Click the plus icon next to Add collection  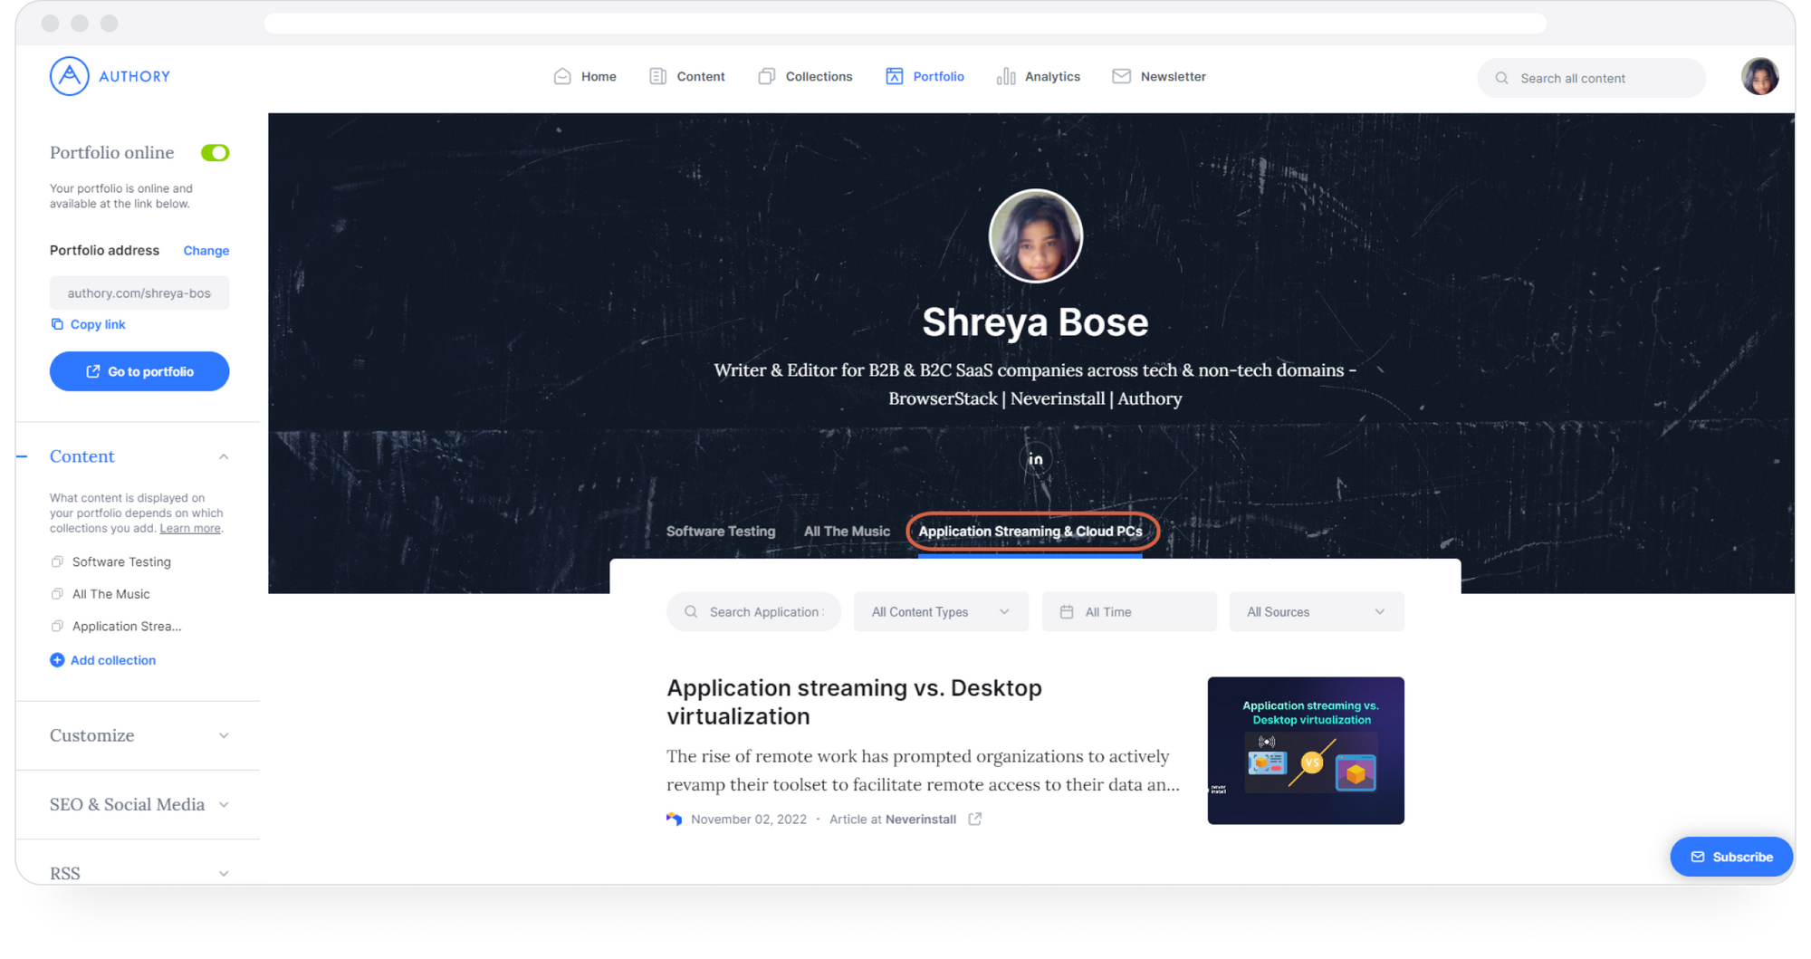coord(57,660)
